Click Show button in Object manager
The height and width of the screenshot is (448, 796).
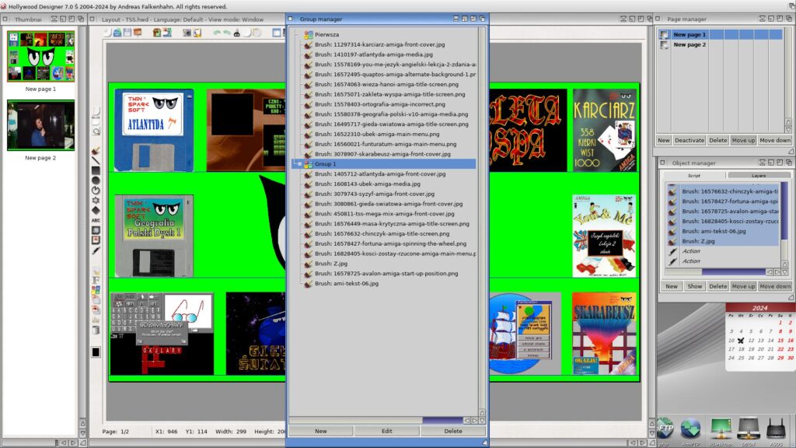click(694, 286)
